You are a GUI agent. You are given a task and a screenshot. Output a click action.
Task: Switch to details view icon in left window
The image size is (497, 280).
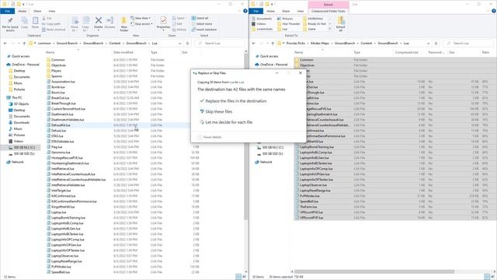coord(238,277)
